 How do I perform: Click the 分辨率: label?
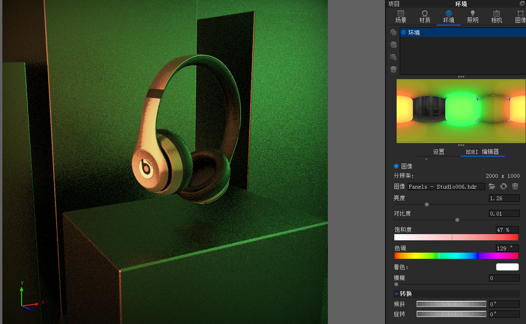[404, 176]
